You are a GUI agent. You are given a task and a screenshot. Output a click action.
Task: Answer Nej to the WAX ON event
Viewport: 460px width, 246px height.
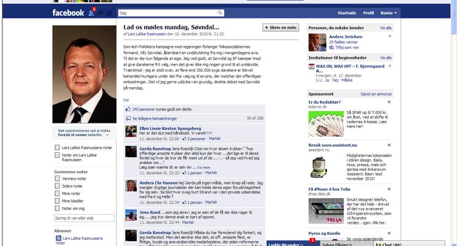click(x=335, y=80)
